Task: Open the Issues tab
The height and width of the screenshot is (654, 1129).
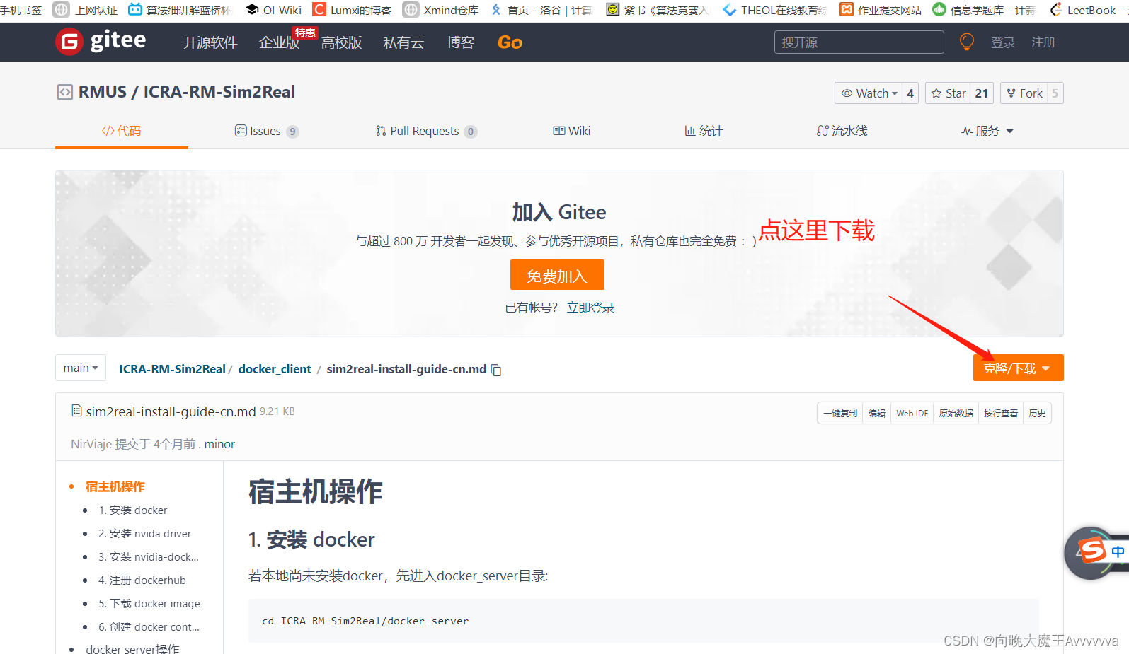Action: [x=266, y=131]
